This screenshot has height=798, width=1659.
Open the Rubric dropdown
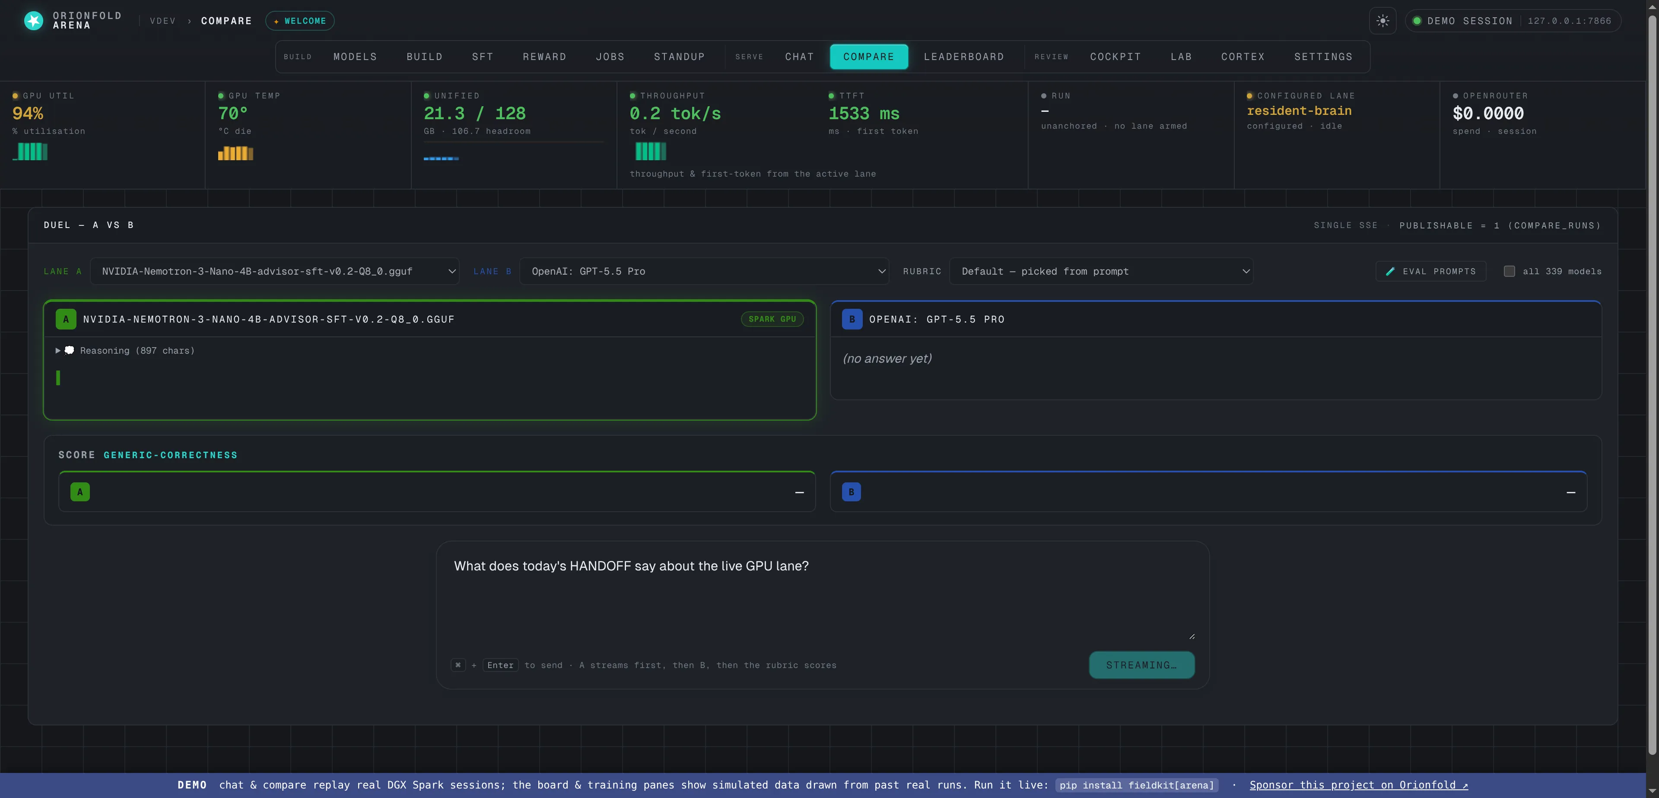[1101, 272]
